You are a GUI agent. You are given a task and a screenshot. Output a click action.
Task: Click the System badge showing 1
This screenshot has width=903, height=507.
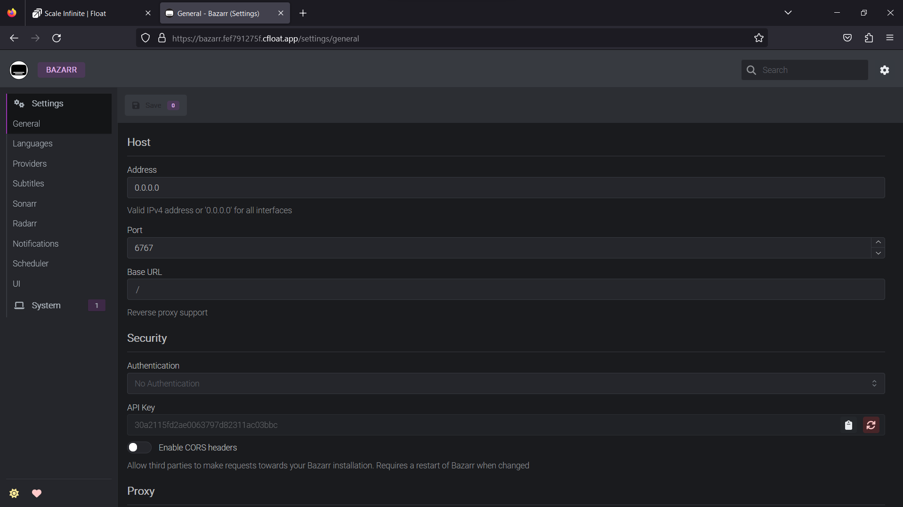pos(97,305)
